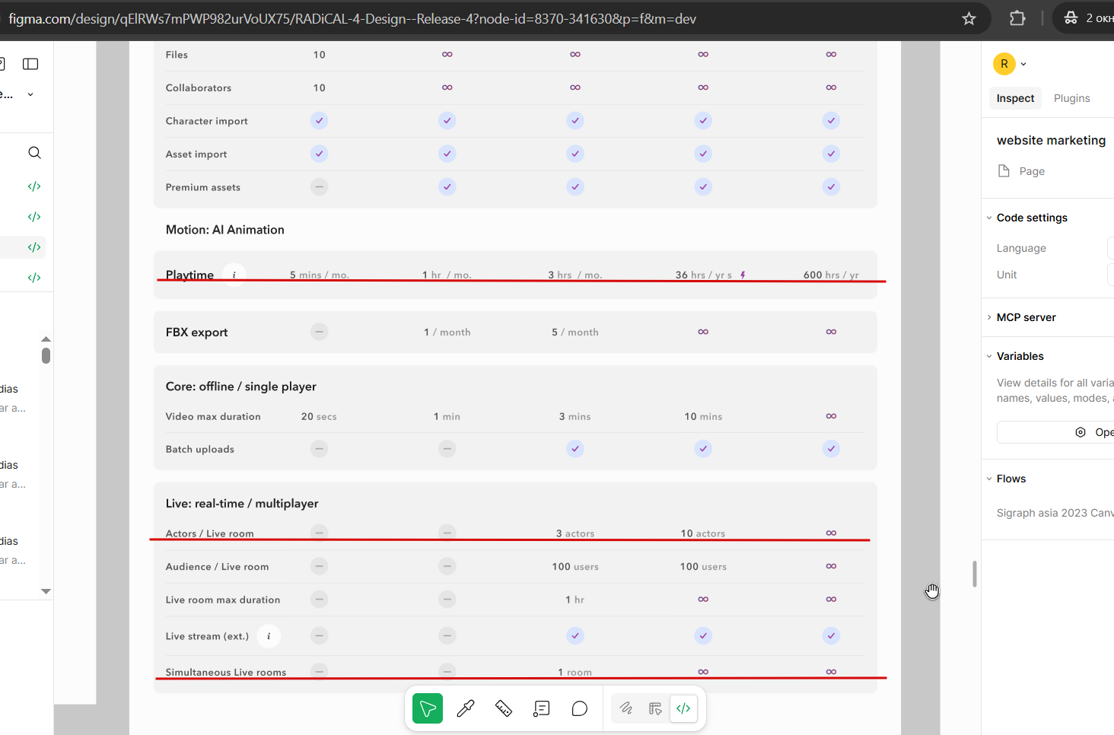Open the Language dropdown in Code settings
1114x735 pixels.
pyautogui.click(x=1110, y=248)
